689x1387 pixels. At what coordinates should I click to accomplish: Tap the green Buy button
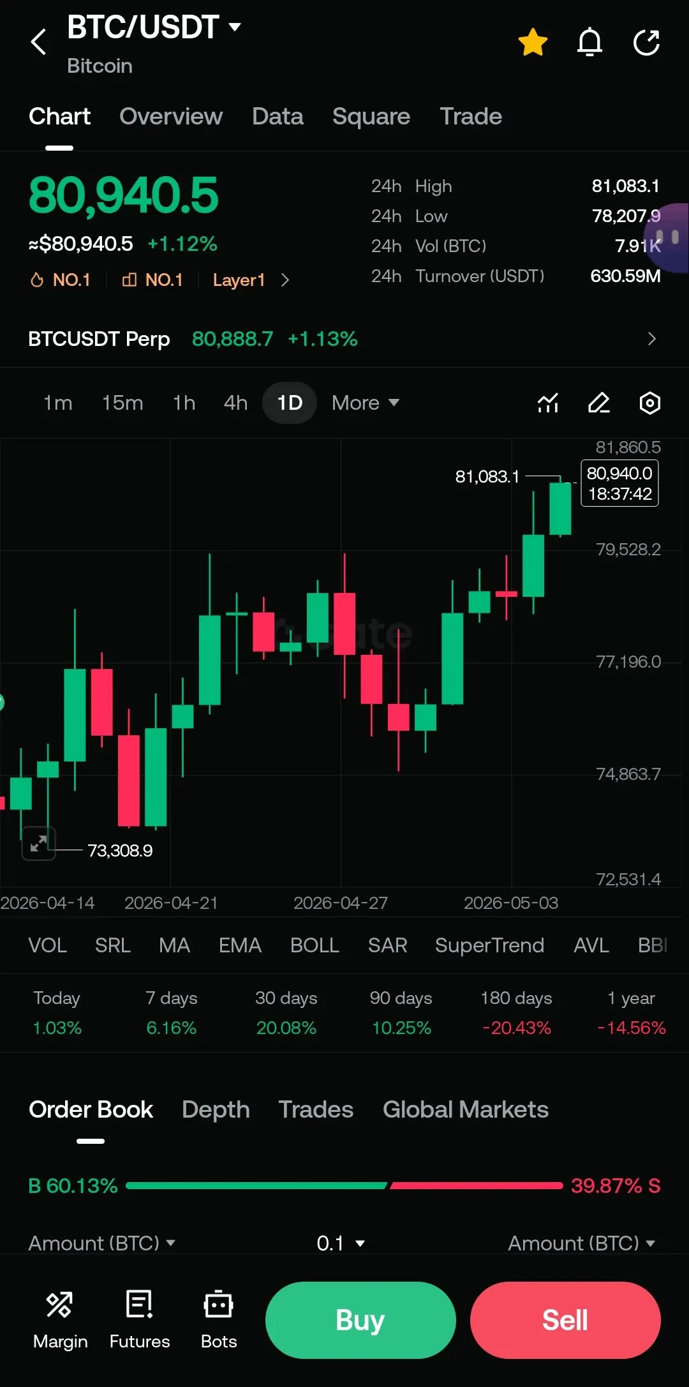[x=360, y=1320]
